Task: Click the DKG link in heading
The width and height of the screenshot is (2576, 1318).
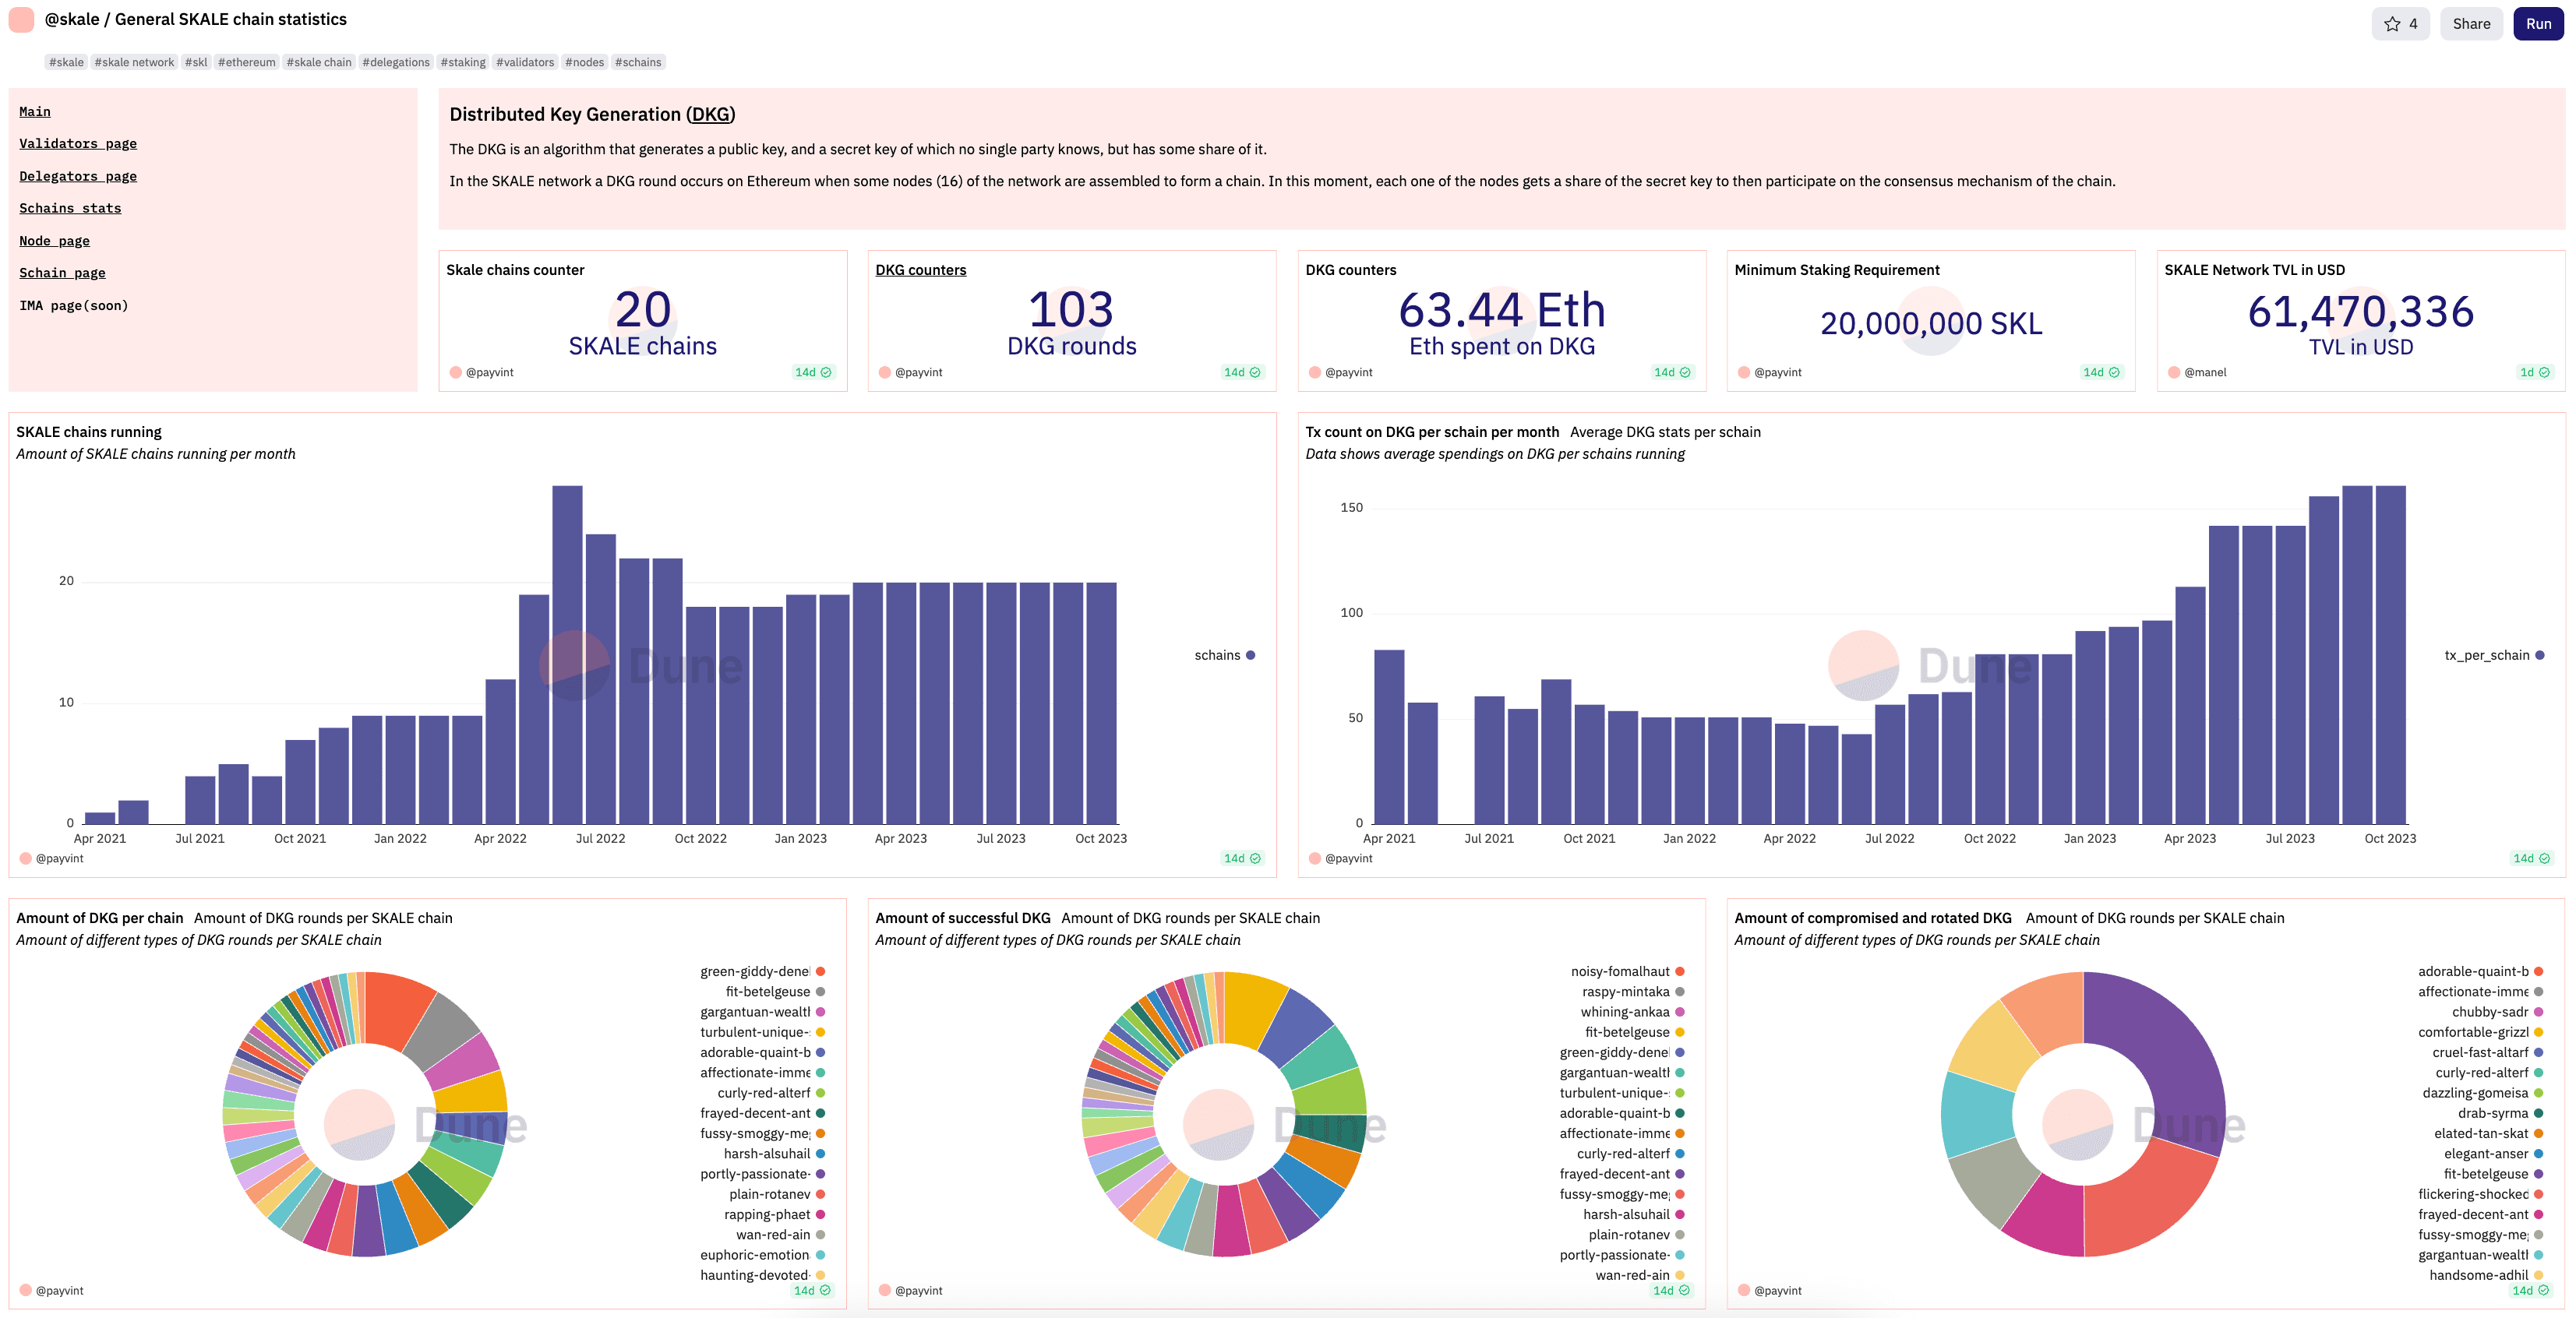Action: (x=710, y=115)
